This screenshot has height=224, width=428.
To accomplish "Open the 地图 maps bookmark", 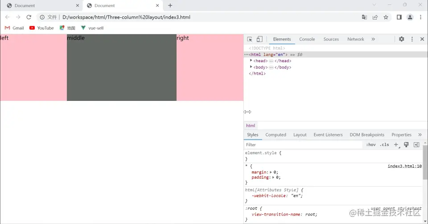I will point(67,28).
